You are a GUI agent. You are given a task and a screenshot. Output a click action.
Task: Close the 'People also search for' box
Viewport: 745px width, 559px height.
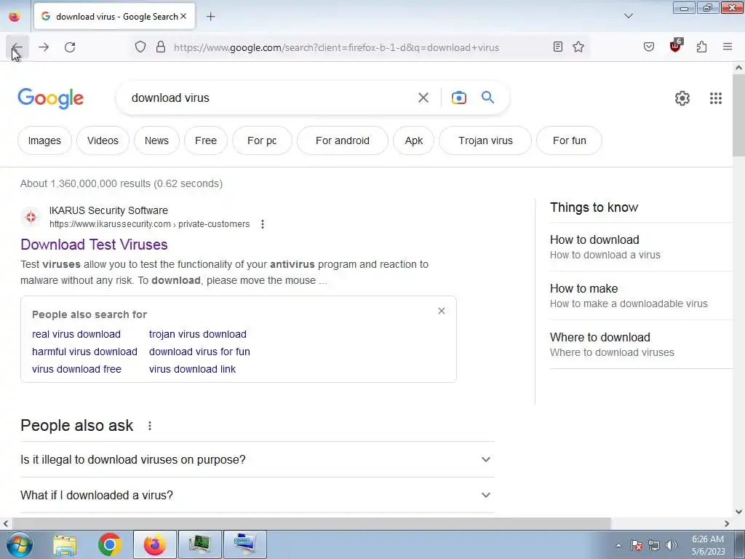click(442, 311)
